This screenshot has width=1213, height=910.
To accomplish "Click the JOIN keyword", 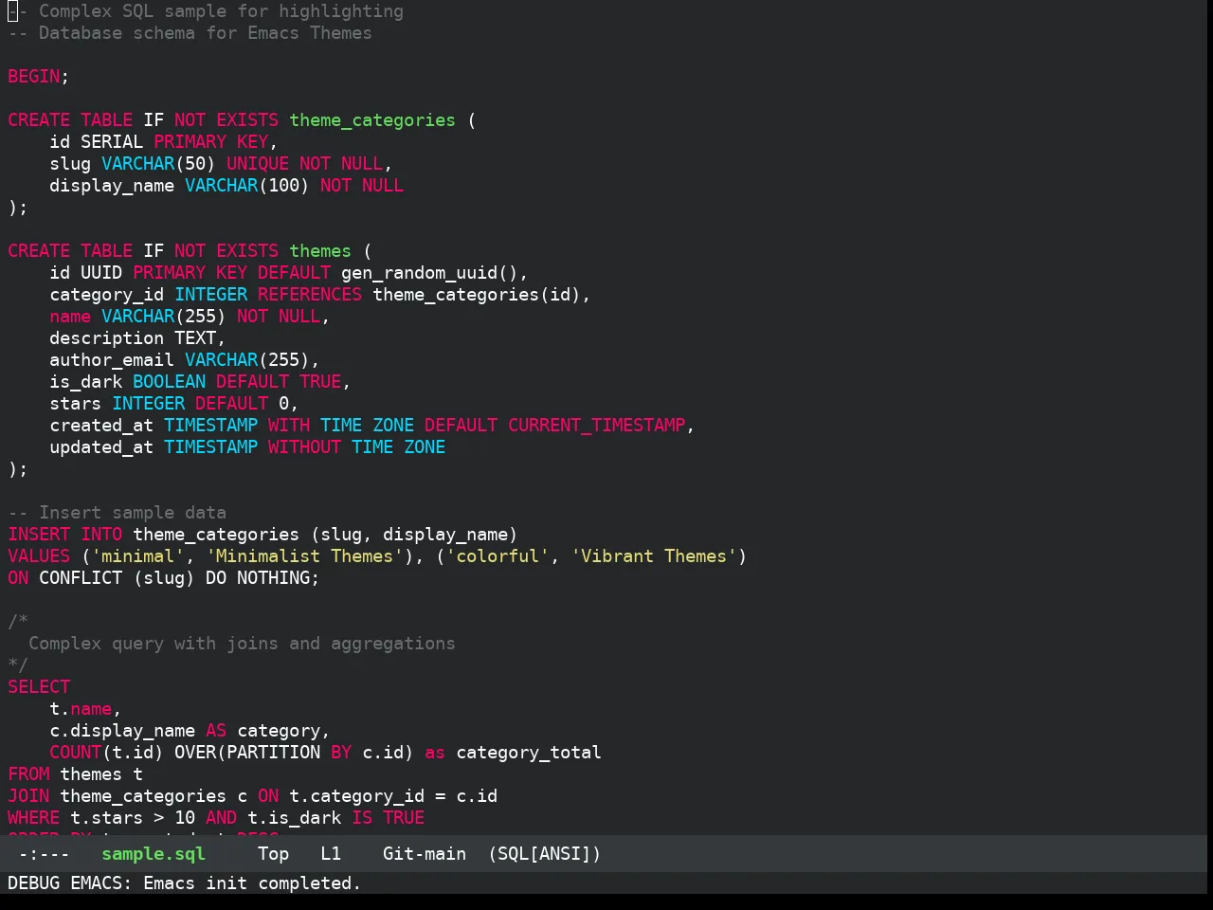I will click(x=28, y=796).
